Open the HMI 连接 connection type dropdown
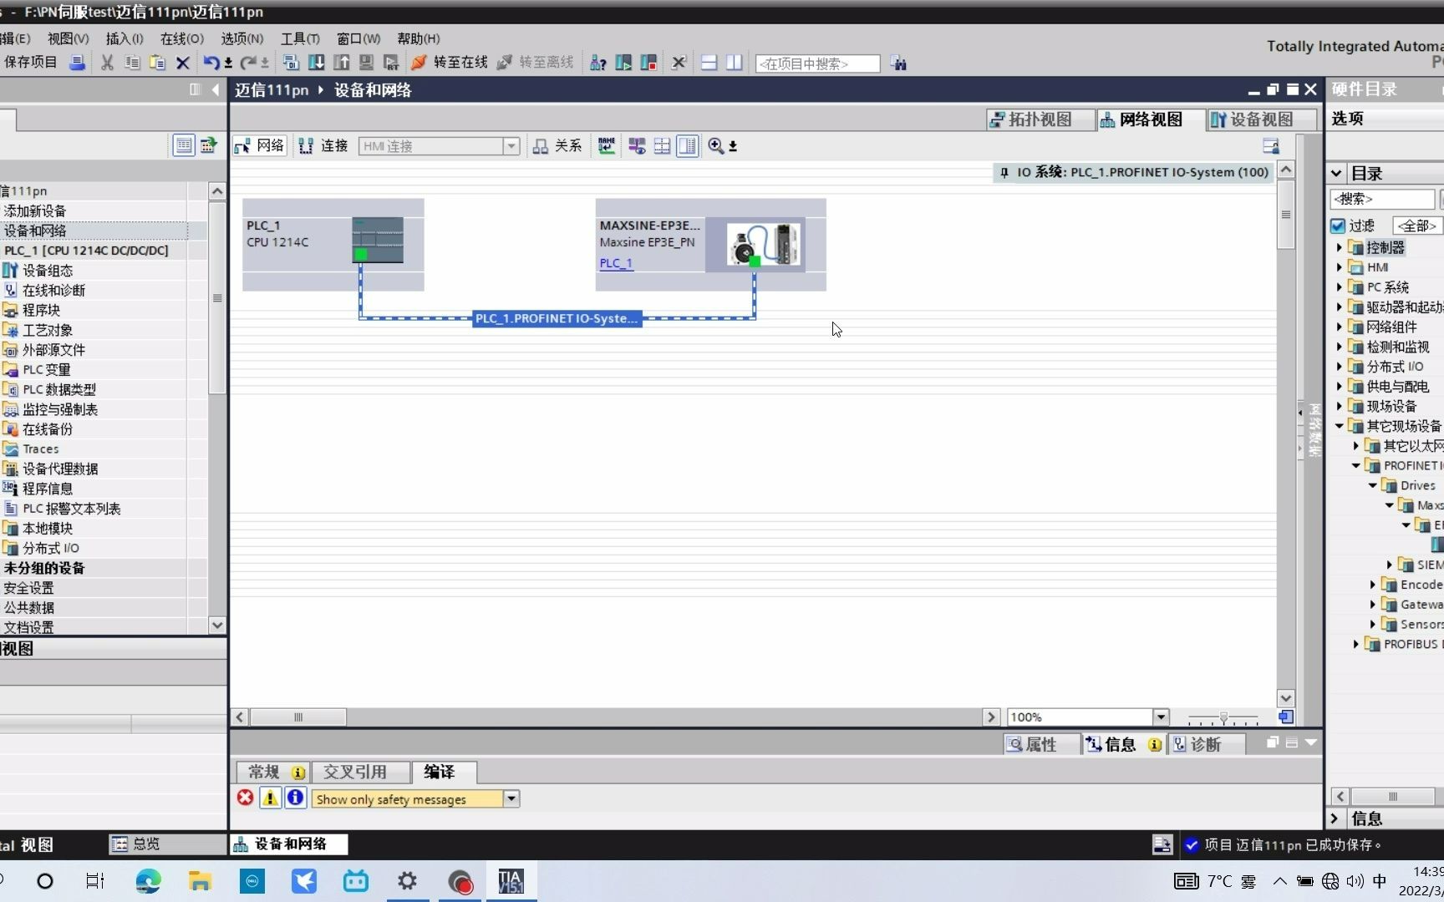The width and height of the screenshot is (1444, 902). tap(511, 146)
